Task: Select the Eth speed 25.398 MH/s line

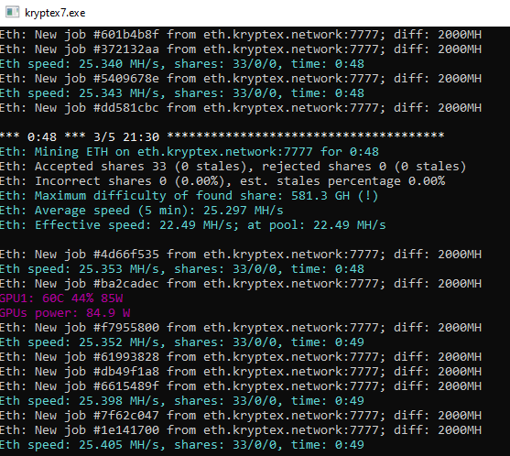Action: coord(182,400)
